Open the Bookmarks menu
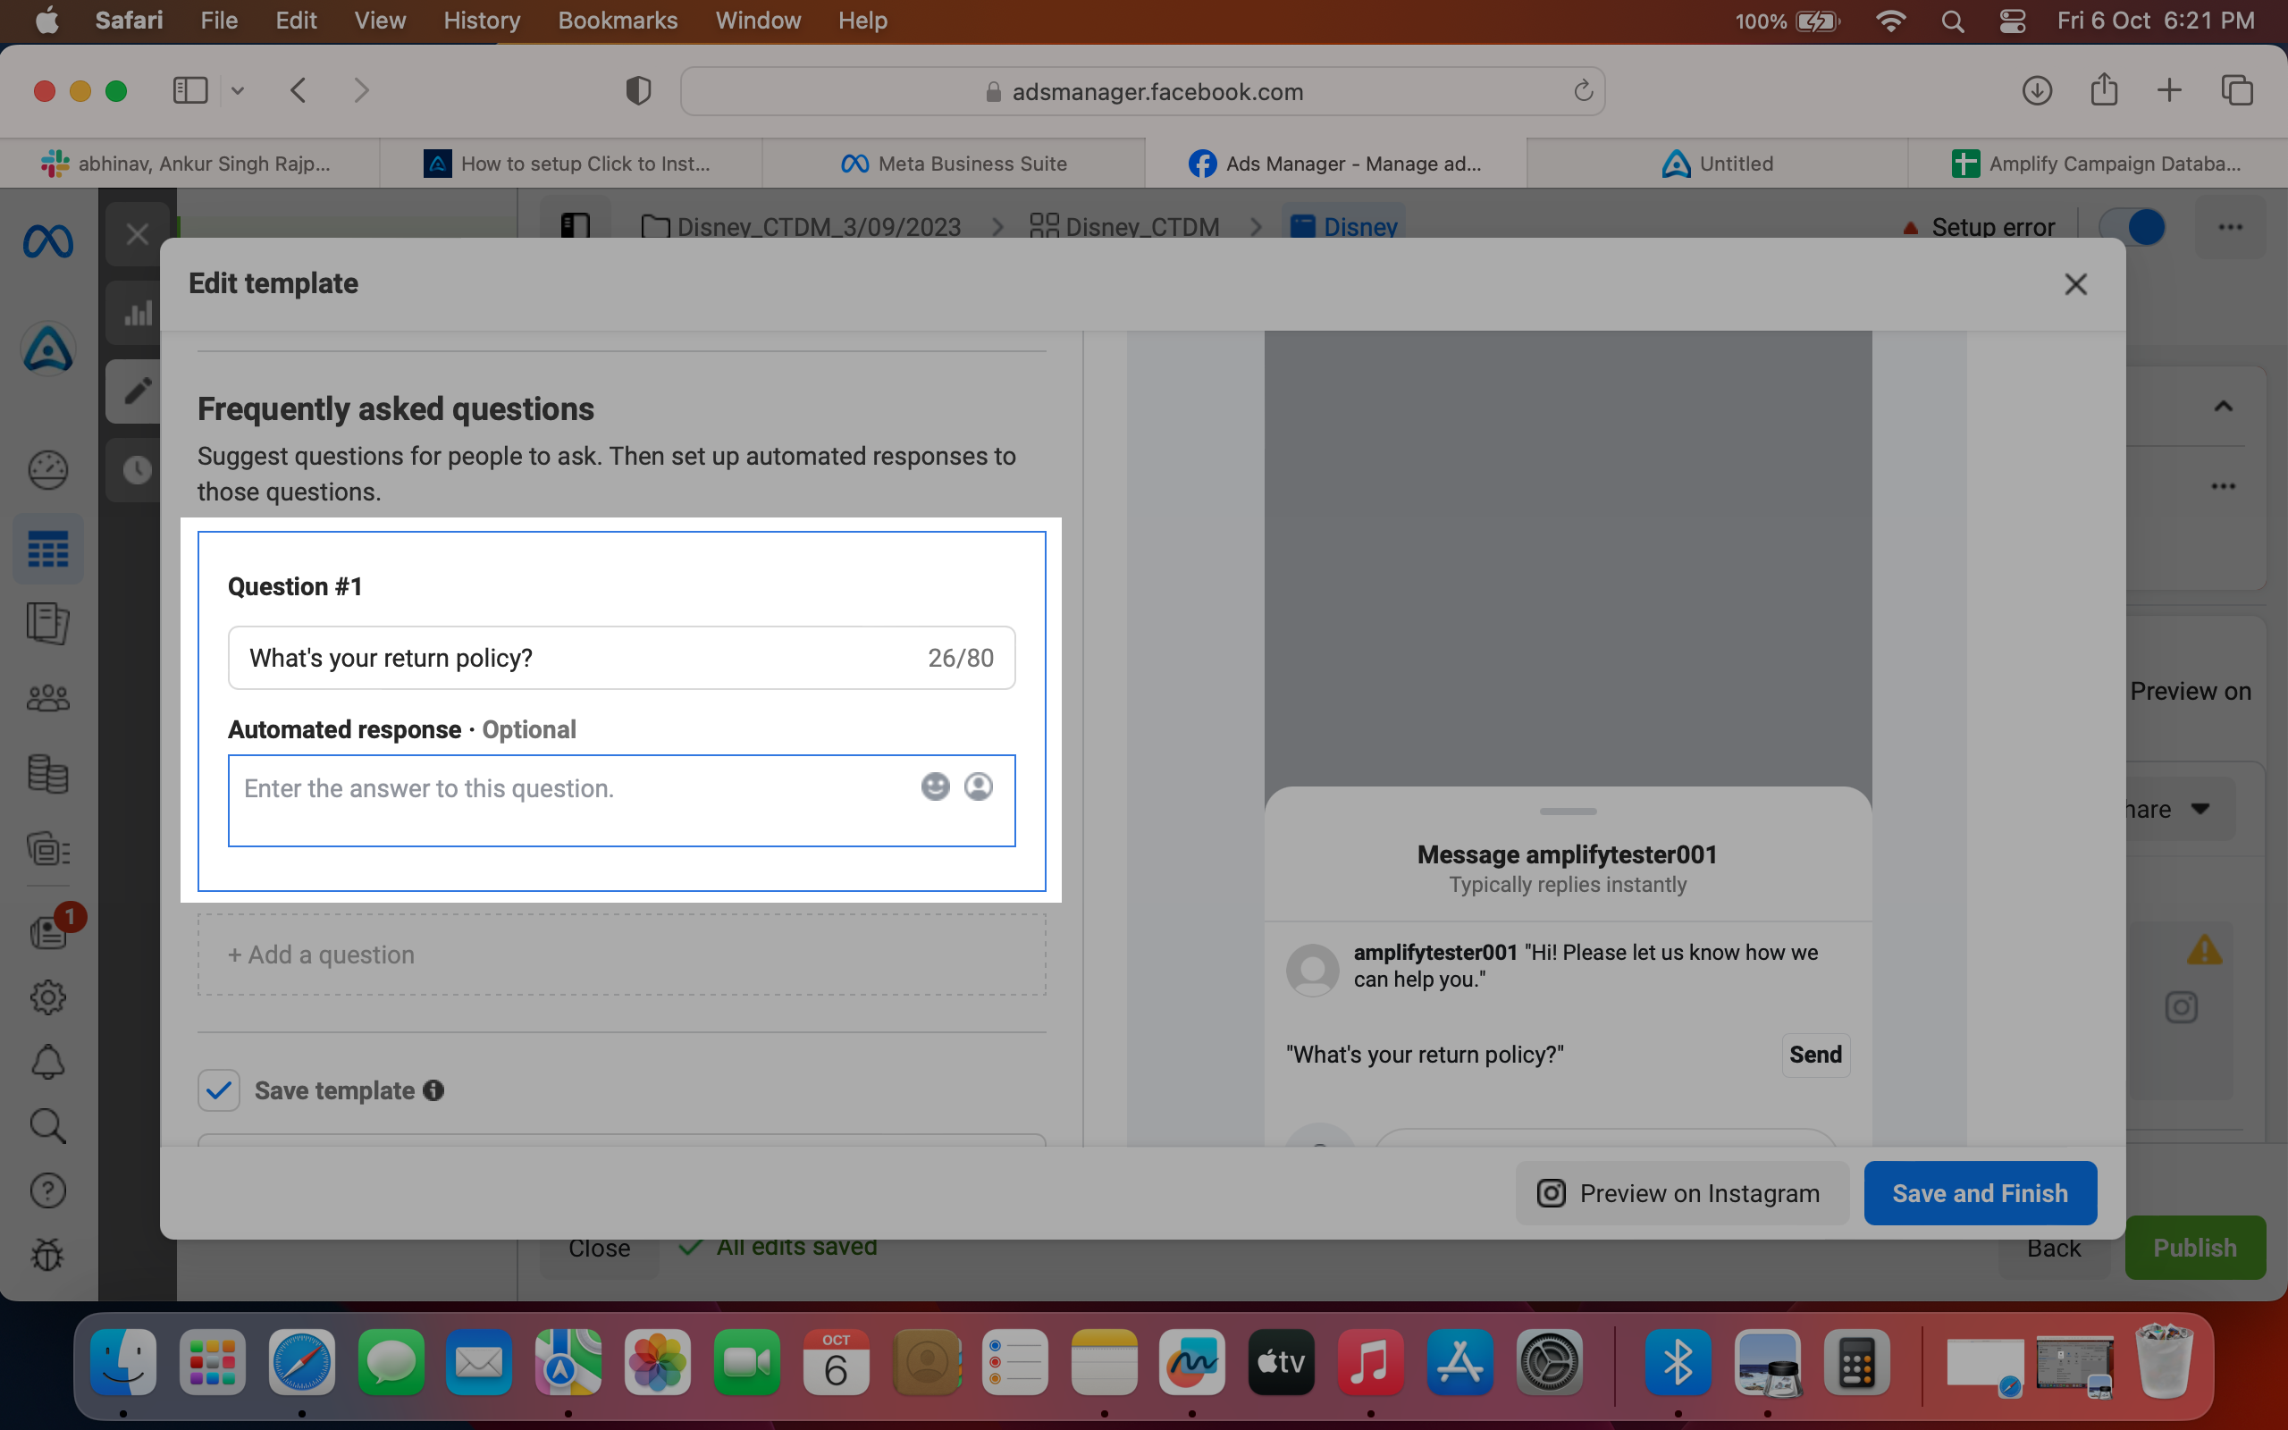 pos(618,21)
